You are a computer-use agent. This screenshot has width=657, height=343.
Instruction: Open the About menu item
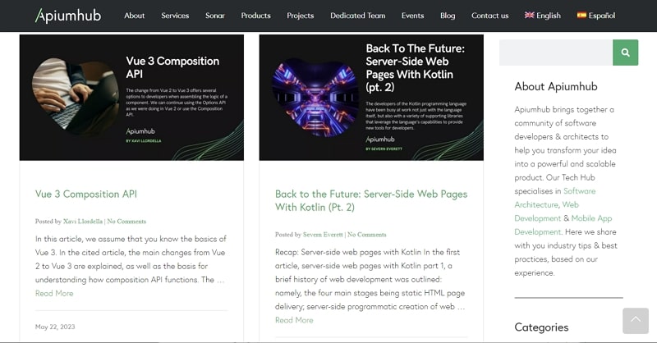pyautogui.click(x=134, y=16)
